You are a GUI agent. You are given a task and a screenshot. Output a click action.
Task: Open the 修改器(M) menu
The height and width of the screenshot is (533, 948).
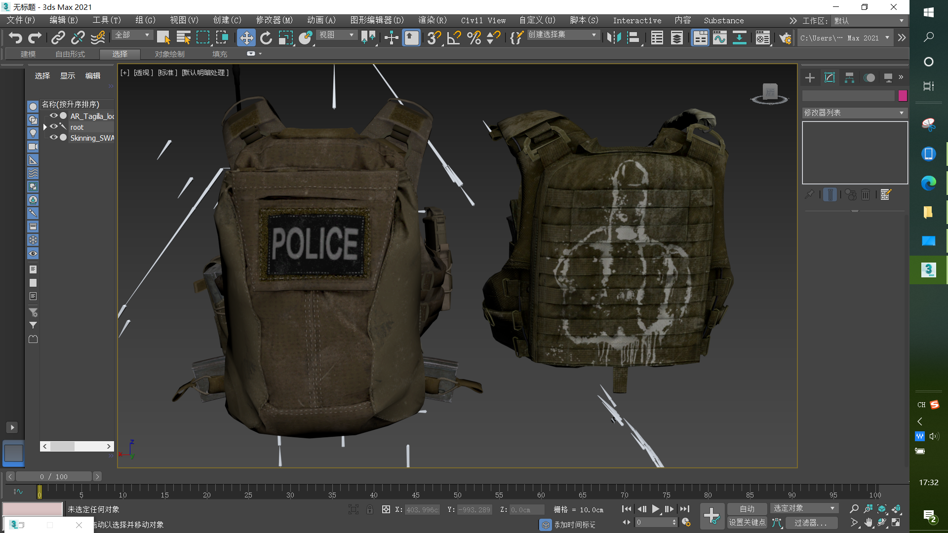tap(274, 20)
